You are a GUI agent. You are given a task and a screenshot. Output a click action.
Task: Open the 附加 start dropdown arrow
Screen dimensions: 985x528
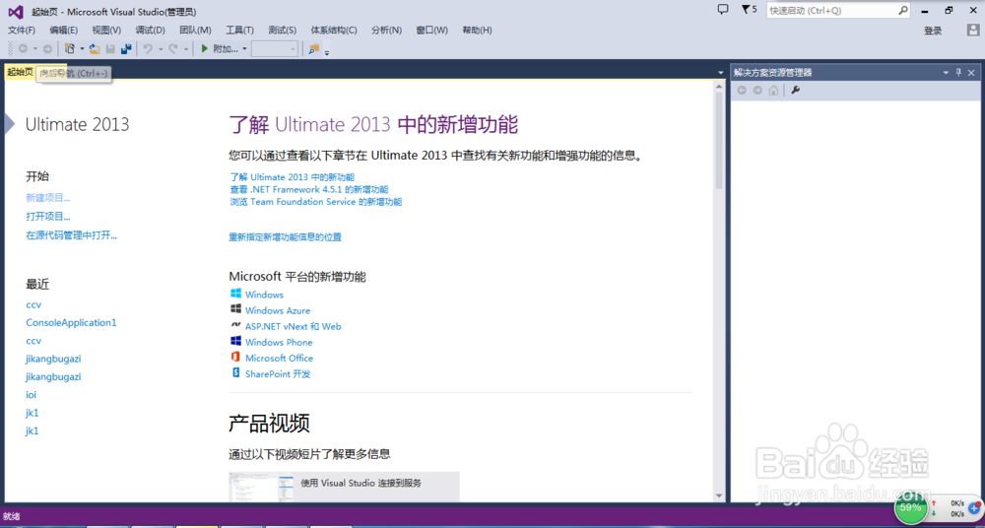[x=243, y=48]
